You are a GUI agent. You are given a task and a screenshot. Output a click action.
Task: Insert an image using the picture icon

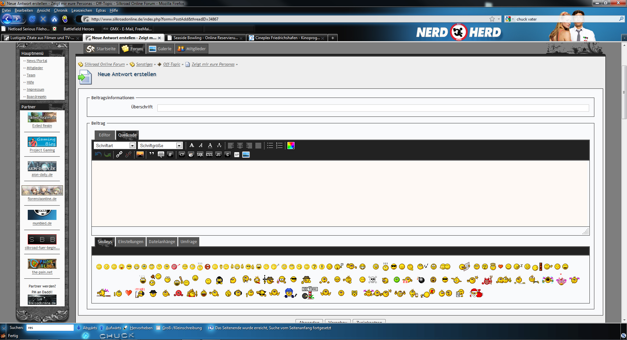tap(140, 155)
